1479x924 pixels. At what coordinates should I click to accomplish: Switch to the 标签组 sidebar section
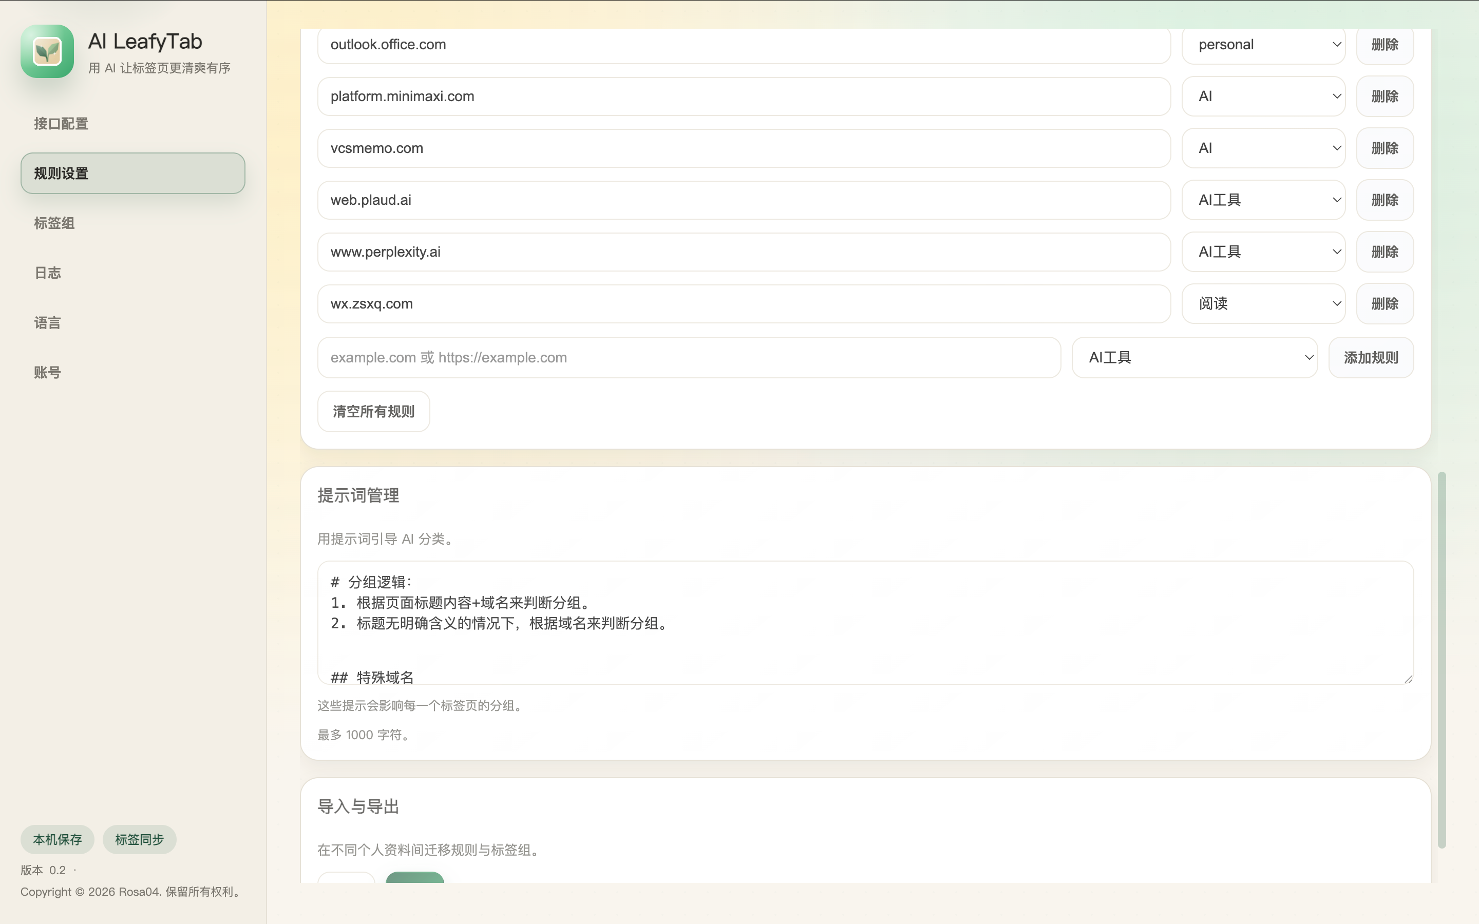[x=54, y=223]
